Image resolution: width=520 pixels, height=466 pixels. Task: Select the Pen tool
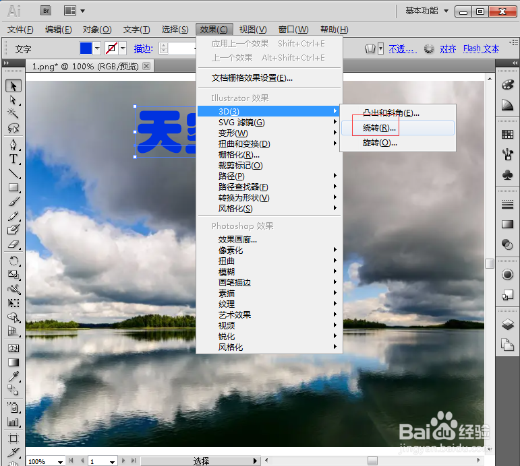pyautogui.click(x=13, y=145)
